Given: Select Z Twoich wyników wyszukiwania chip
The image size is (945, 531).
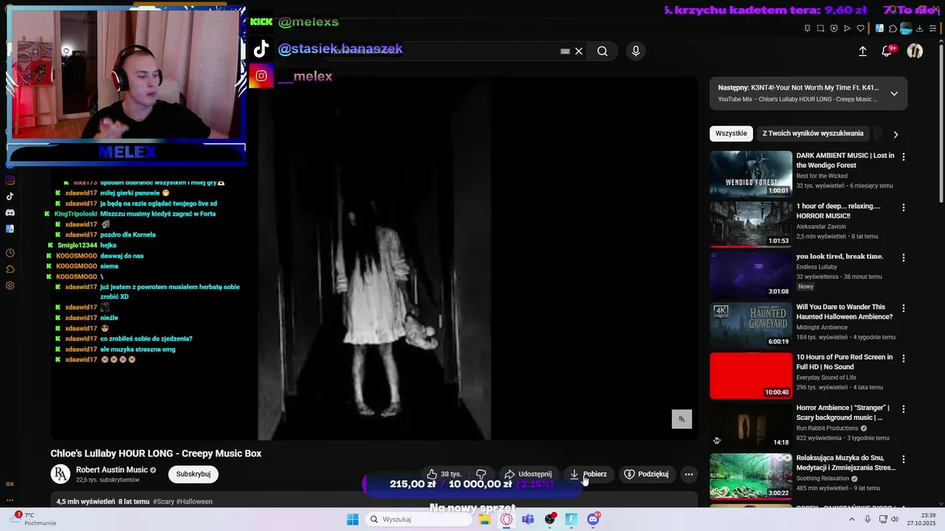Looking at the screenshot, I should [x=812, y=133].
